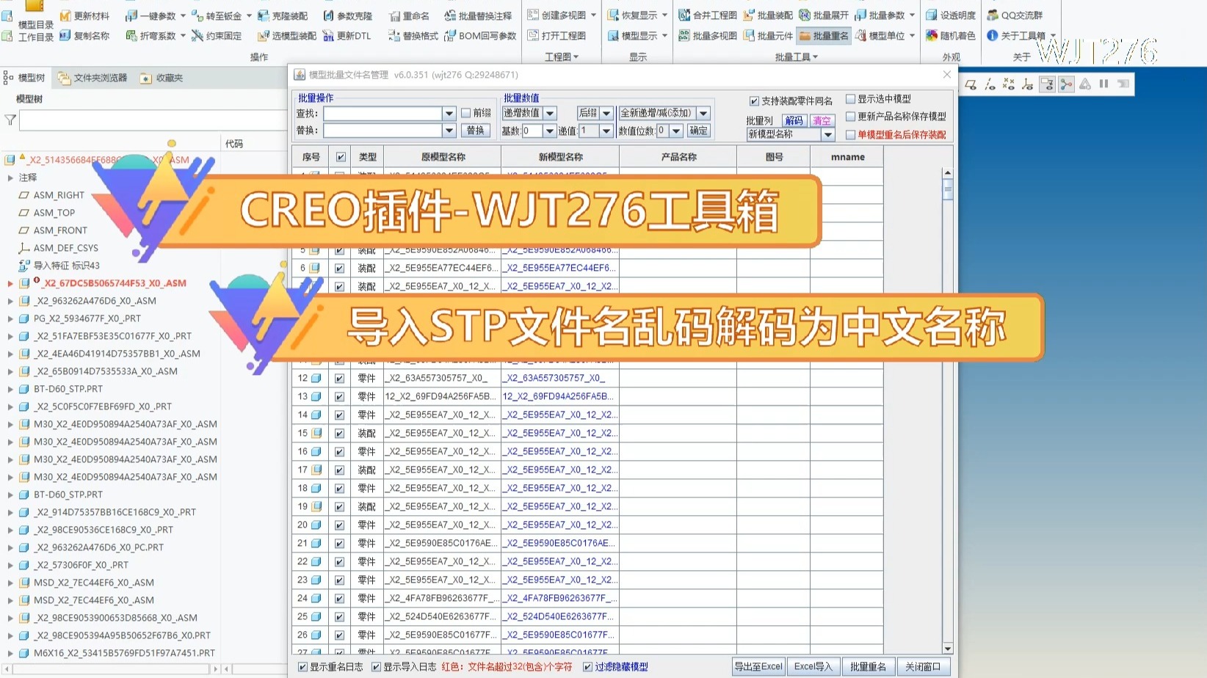The width and height of the screenshot is (1207, 678).
Task: Select the 约束固定 tool
Action: point(217,35)
